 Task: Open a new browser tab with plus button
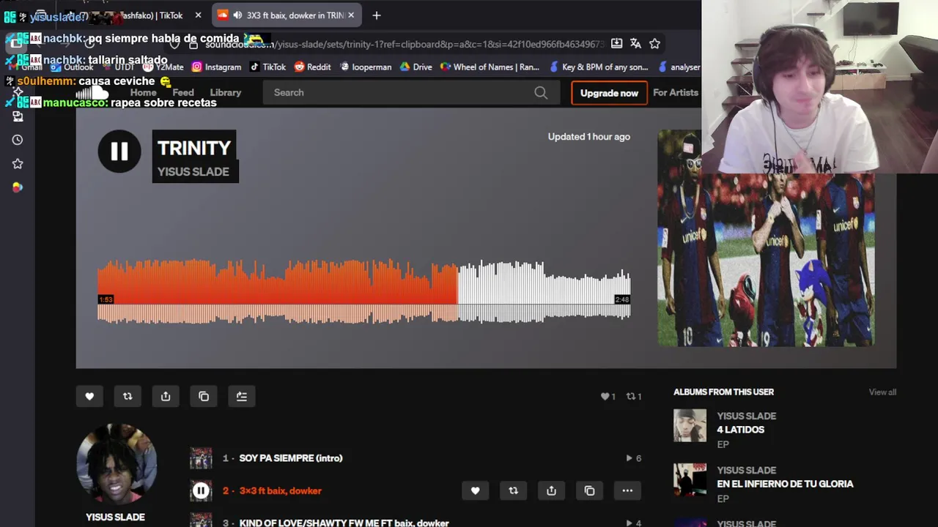pos(376,15)
